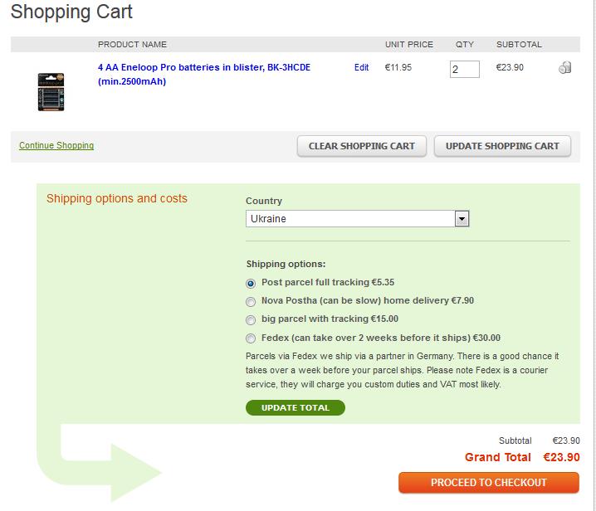596x511 pixels.
Task: Select Fedex shipping option
Action: tap(251, 338)
